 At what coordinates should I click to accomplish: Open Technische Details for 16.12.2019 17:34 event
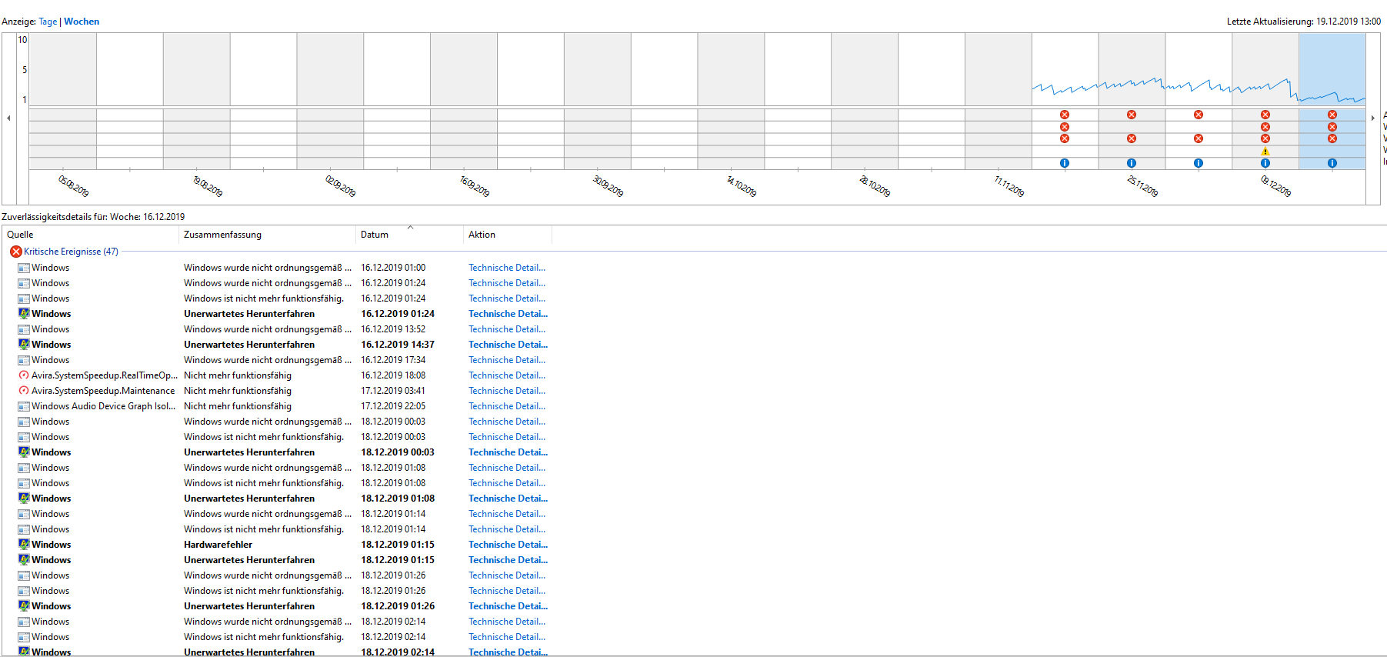[507, 360]
